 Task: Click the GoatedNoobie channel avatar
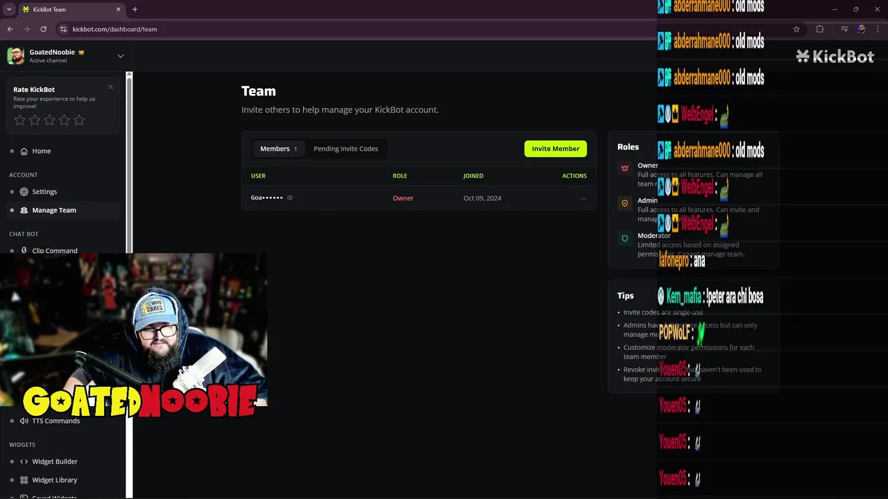tap(16, 56)
